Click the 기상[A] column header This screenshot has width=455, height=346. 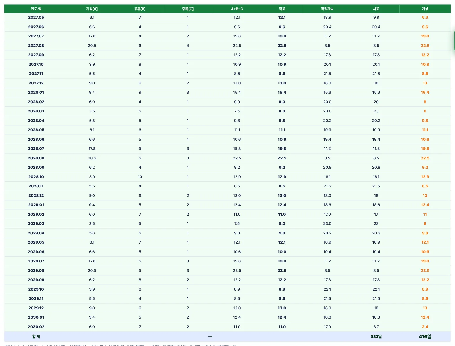(x=92, y=9)
